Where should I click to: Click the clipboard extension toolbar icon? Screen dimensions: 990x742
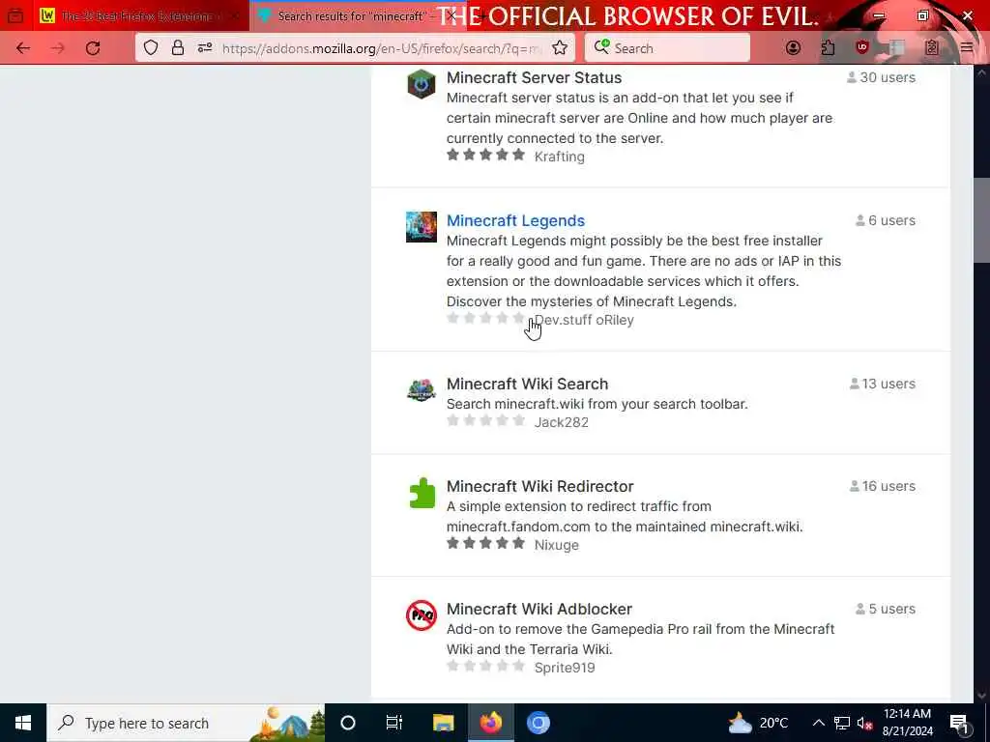931,48
